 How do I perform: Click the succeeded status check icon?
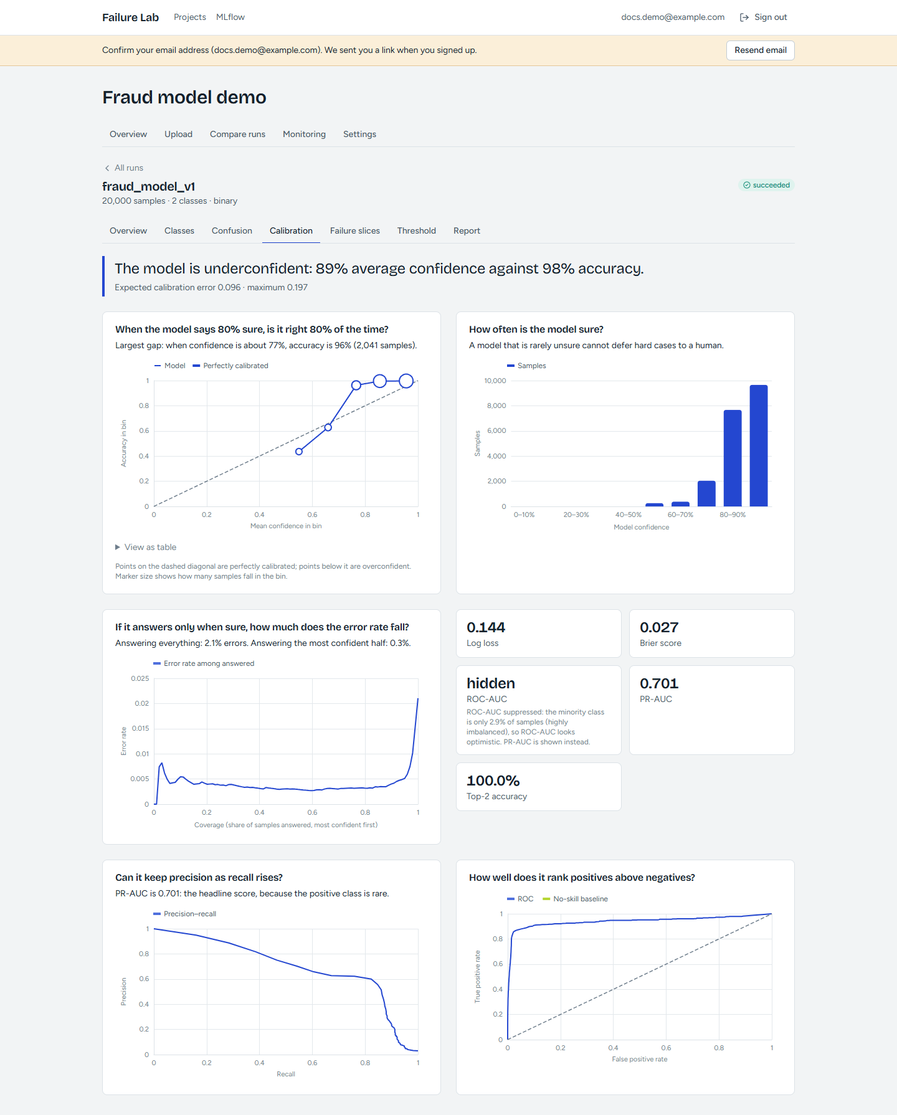click(746, 185)
